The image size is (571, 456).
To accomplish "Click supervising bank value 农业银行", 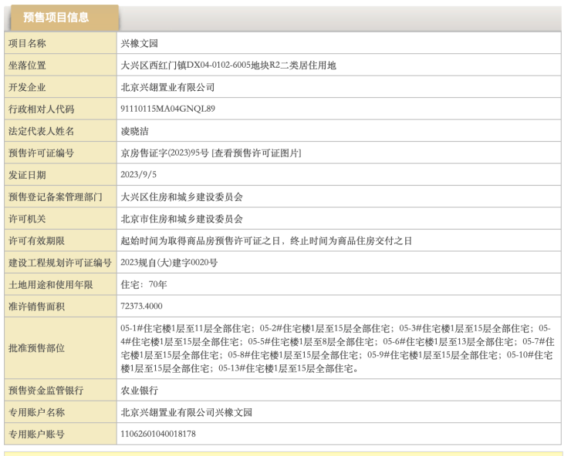I will [139, 391].
